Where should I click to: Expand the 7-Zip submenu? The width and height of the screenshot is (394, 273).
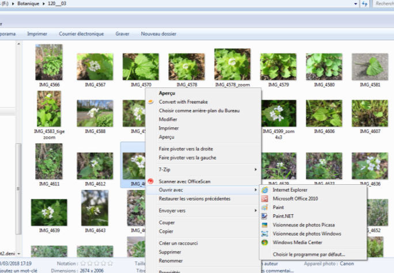[x=256, y=169]
